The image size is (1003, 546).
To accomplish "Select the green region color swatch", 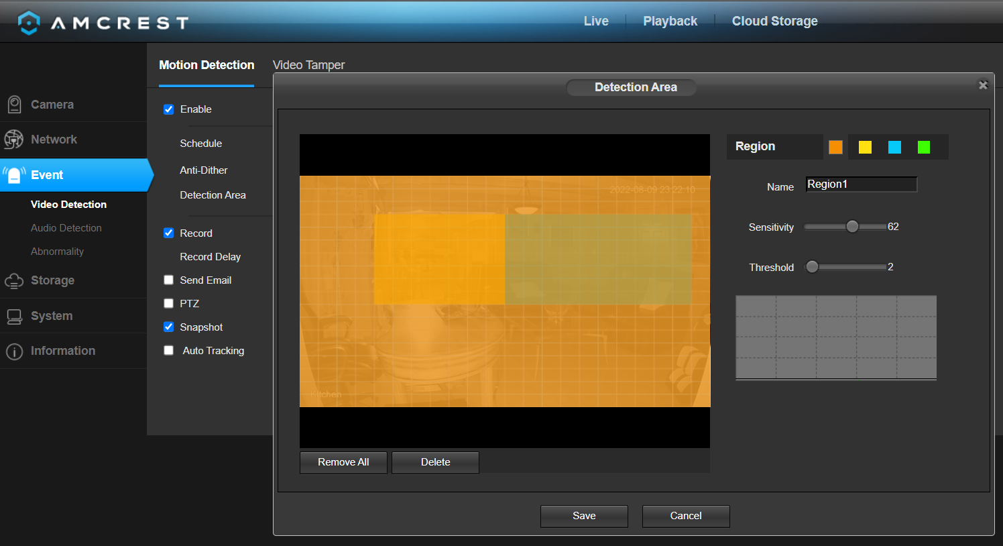I will tap(924, 147).
